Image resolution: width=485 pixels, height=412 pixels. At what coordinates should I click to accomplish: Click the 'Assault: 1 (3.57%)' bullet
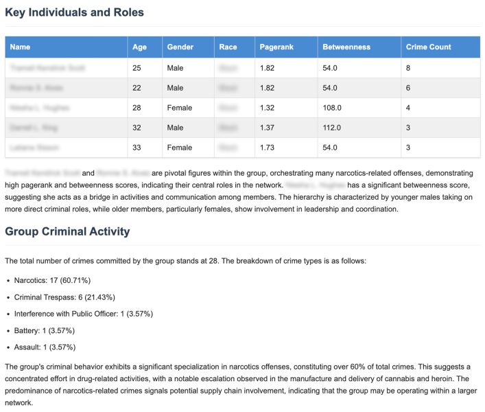pyautogui.click(x=45, y=347)
